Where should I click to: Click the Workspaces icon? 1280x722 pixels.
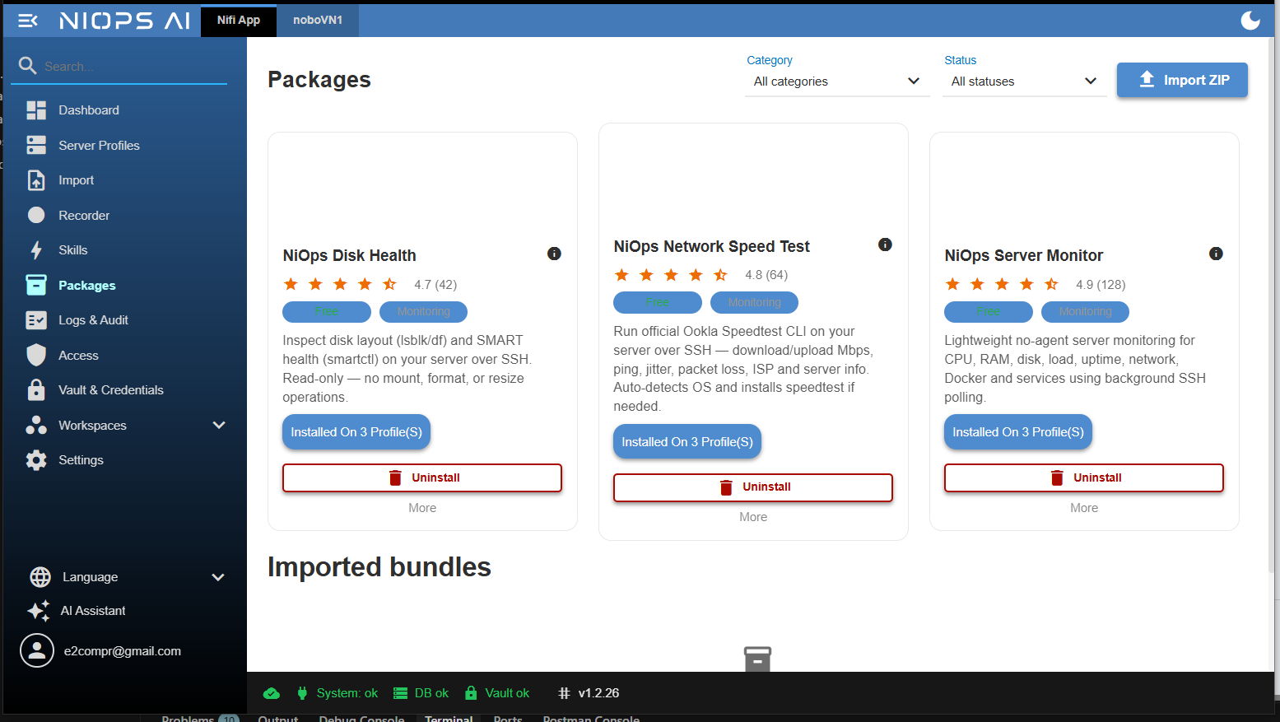(x=36, y=426)
